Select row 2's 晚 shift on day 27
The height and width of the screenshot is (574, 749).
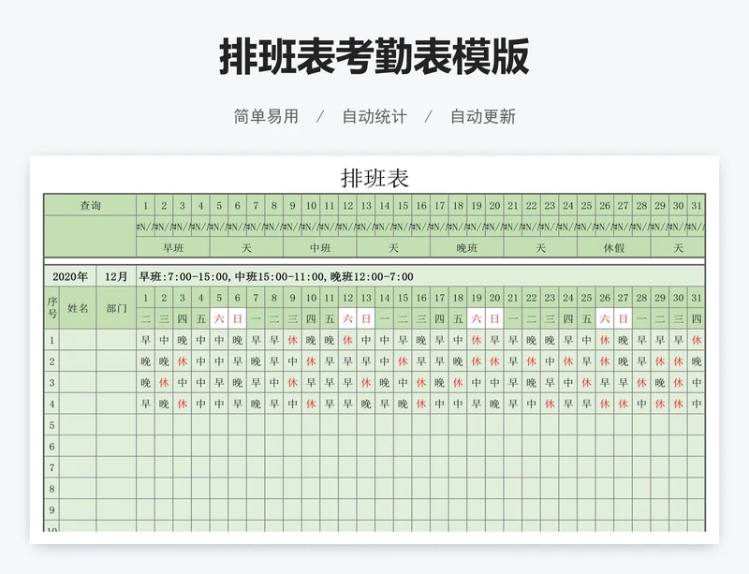click(x=624, y=361)
